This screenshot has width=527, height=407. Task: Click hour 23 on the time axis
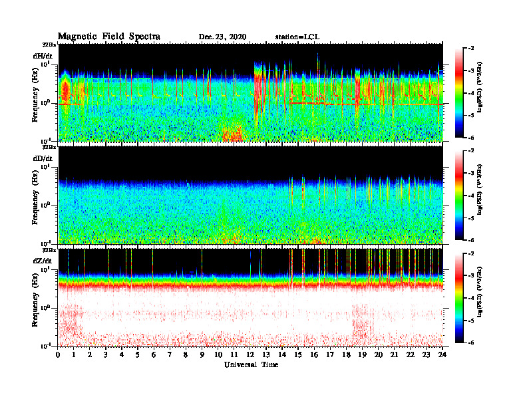(x=427, y=355)
